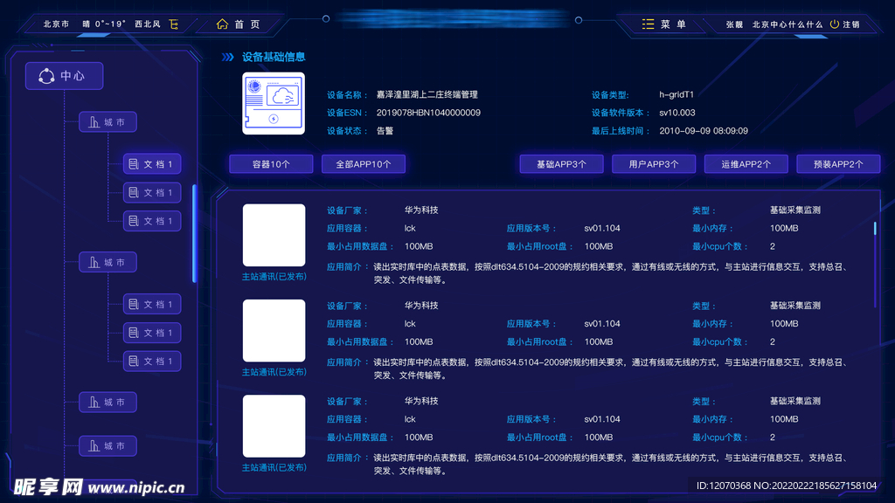Viewport: 895px width, 503px height.
Task: Click the 张靓 user name
Action: 734,24
